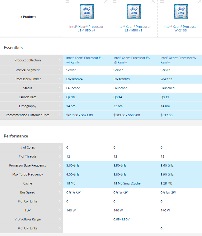Remove the E5-1650 v4 column via X
202x236 pixels.
click(x=106, y=1)
